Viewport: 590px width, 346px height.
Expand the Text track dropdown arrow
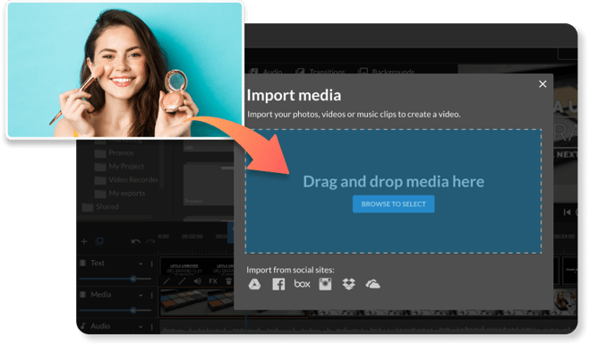pyautogui.click(x=141, y=264)
